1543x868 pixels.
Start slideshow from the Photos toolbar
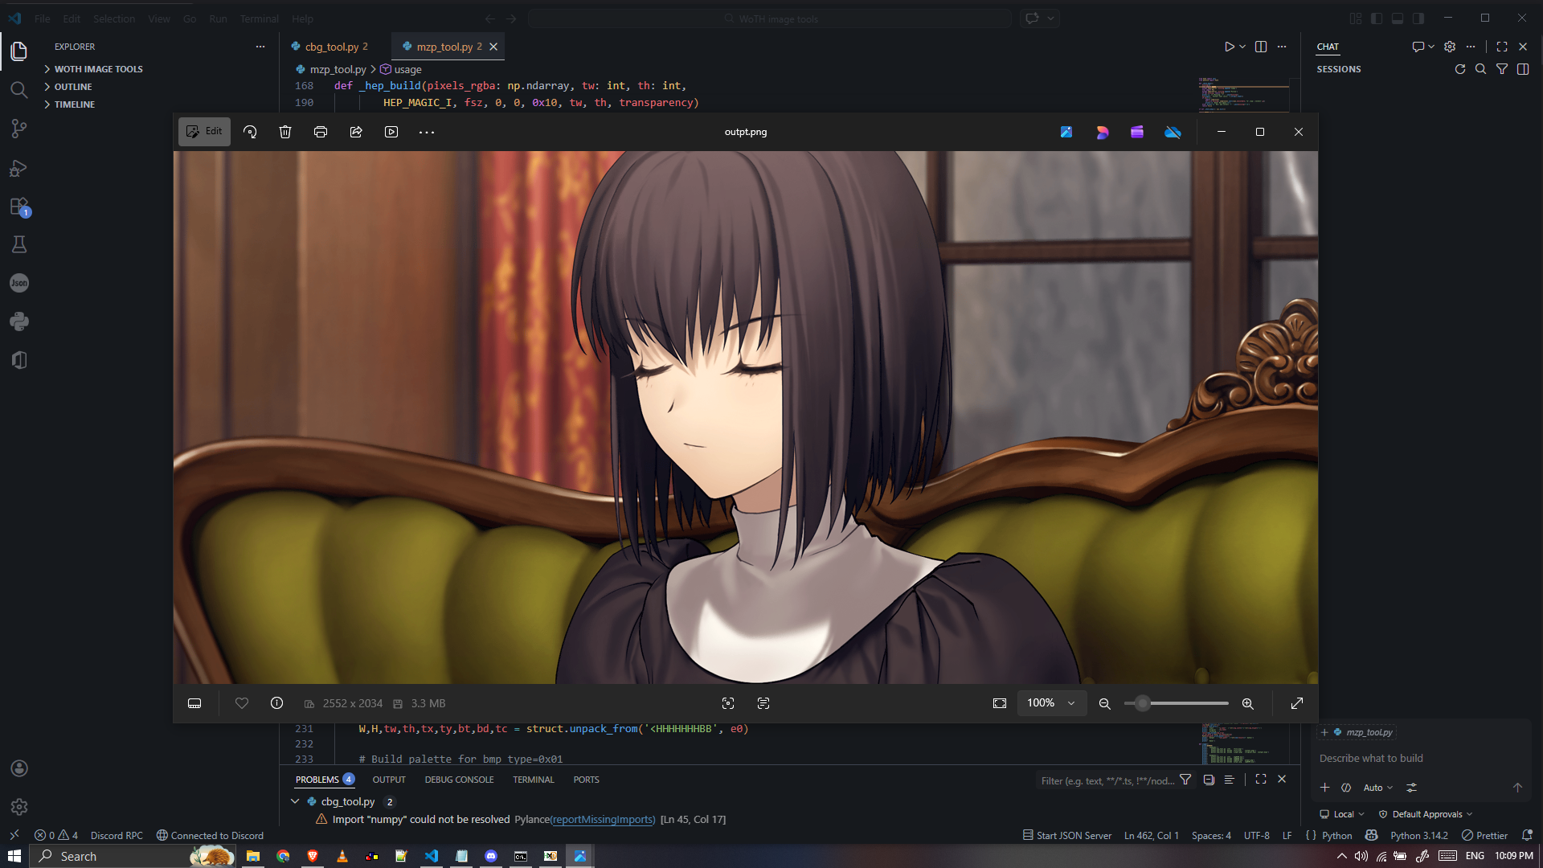click(391, 132)
